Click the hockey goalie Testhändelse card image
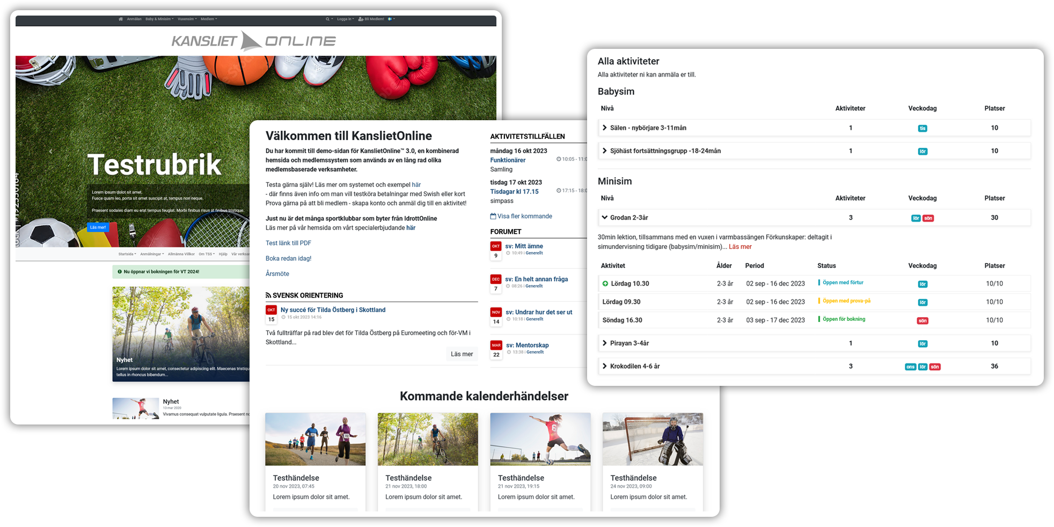The image size is (1054, 527). pyautogui.click(x=653, y=439)
